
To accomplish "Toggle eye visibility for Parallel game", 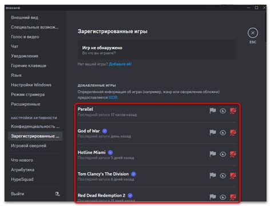I will [x=223, y=111].
